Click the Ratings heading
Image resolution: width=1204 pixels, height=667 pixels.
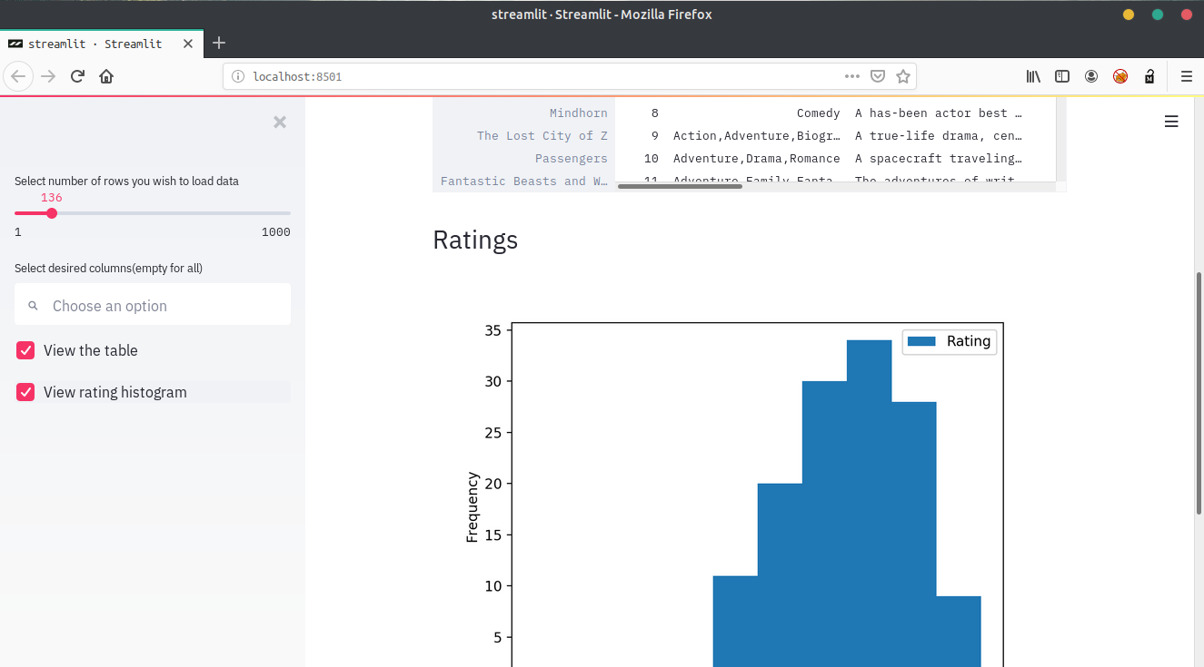pos(475,240)
